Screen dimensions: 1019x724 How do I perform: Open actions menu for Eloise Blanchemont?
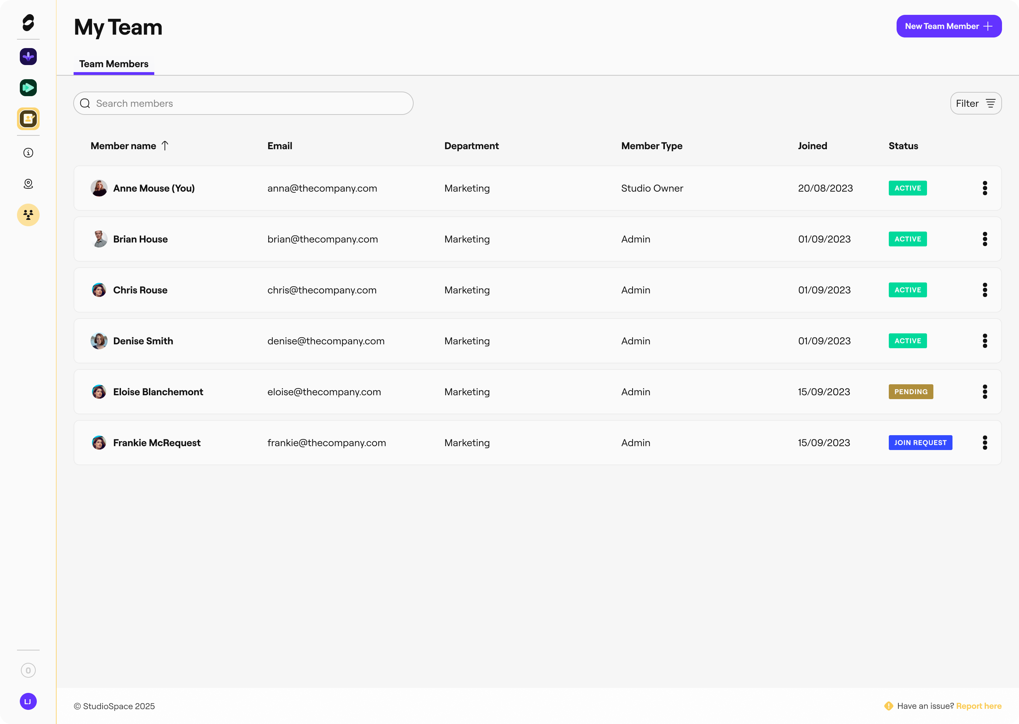(x=985, y=391)
